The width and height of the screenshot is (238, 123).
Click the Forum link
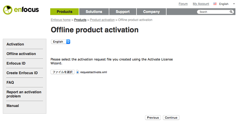(x=183, y=4)
